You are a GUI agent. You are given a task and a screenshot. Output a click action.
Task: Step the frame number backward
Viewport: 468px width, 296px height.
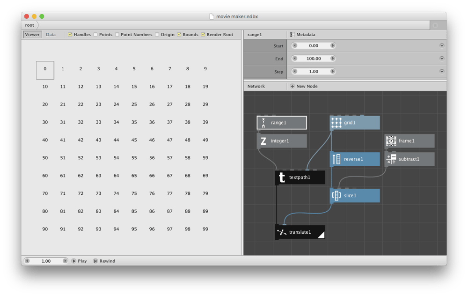click(27, 261)
